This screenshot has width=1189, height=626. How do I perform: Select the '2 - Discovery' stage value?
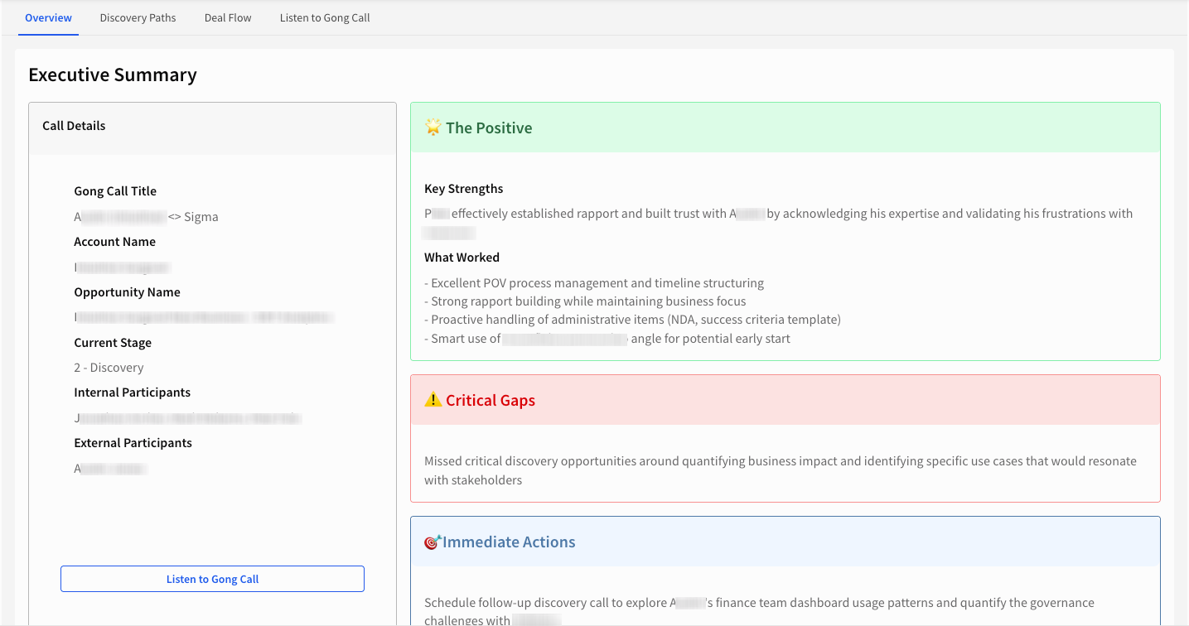tap(109, 368)
